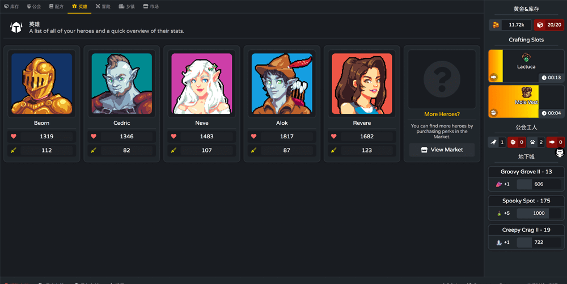The image size is (567, 284).
Task: Select the Spooky Spot - 175 dungeon
Action: pyautogui.click(x=526, y=201)
